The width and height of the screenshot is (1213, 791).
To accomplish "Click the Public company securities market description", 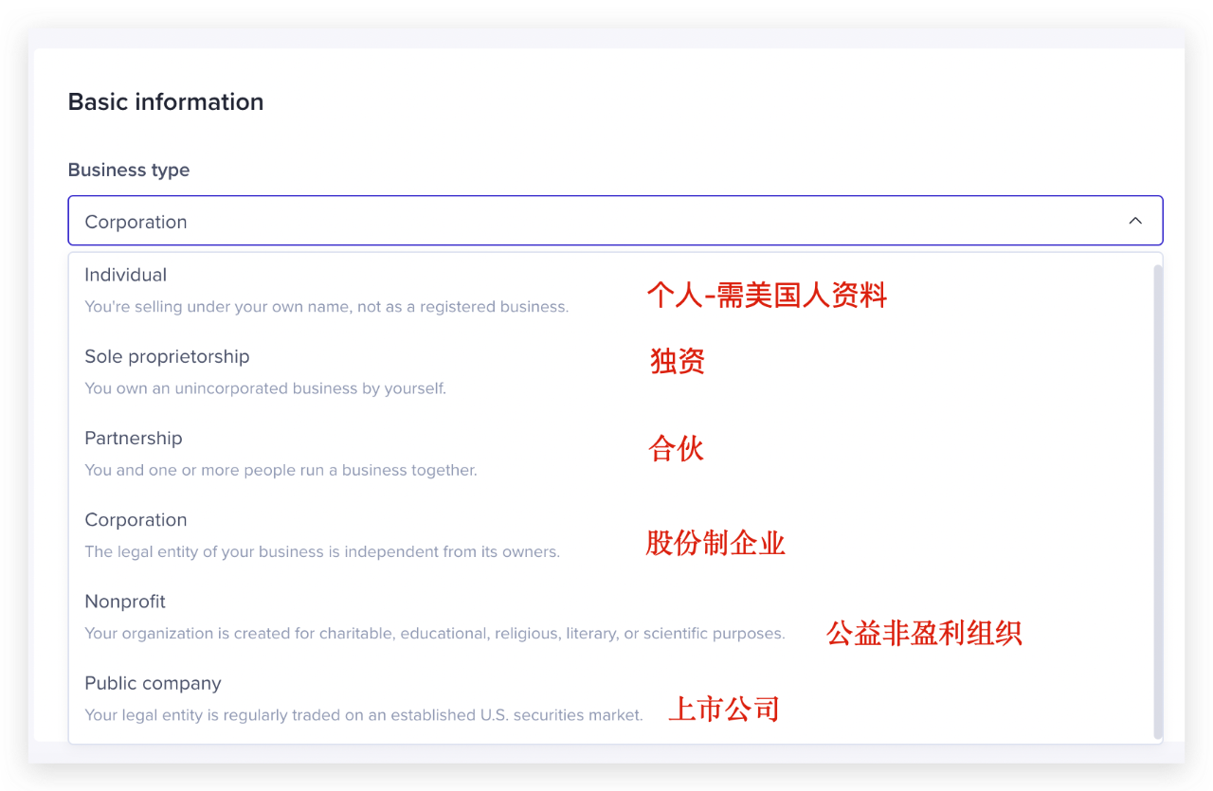I will pos(364,714).
